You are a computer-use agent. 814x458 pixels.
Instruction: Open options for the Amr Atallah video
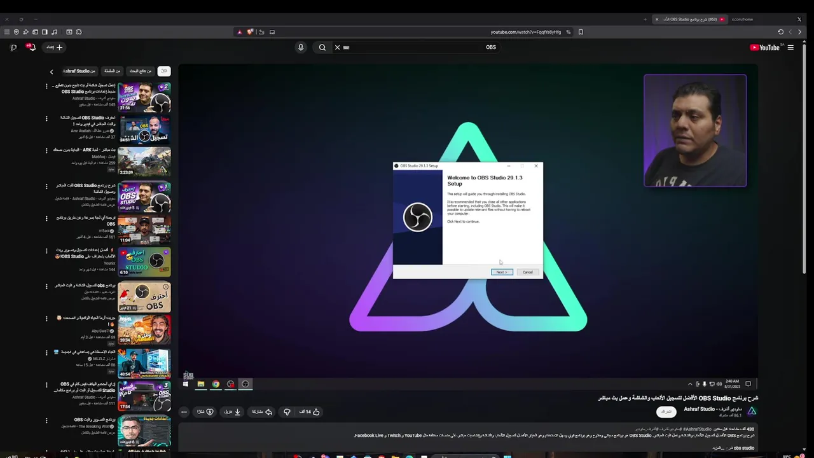(x=46, y=118)
